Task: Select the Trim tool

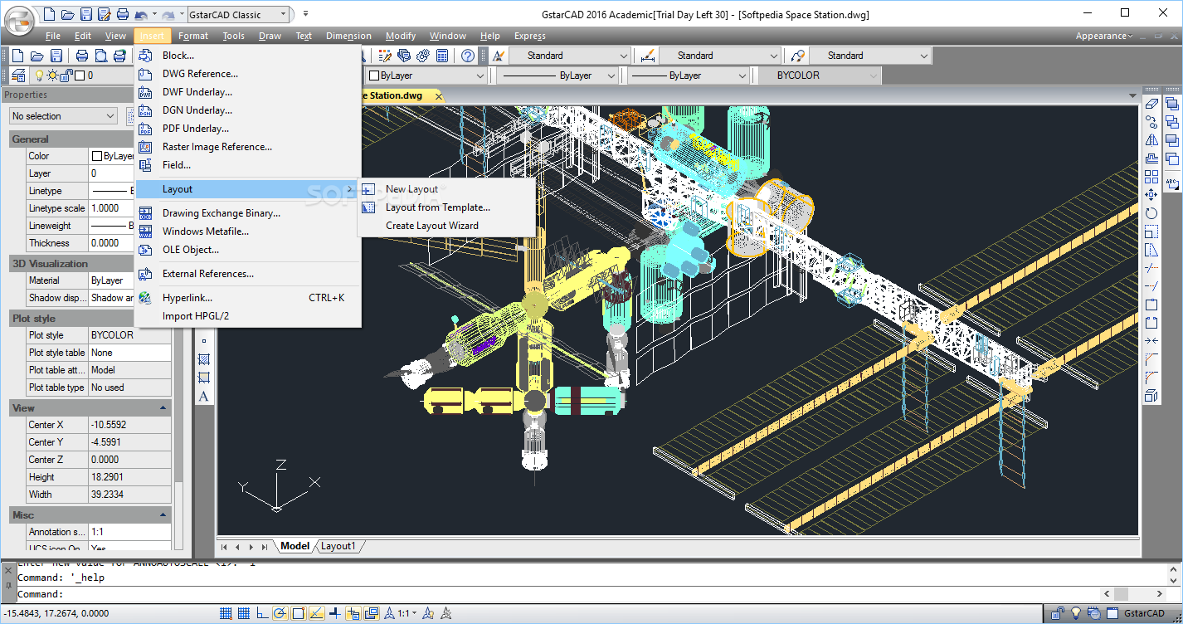Action: 1151,268
